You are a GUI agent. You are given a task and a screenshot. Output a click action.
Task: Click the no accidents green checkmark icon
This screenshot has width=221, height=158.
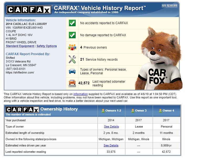(72, 23)
